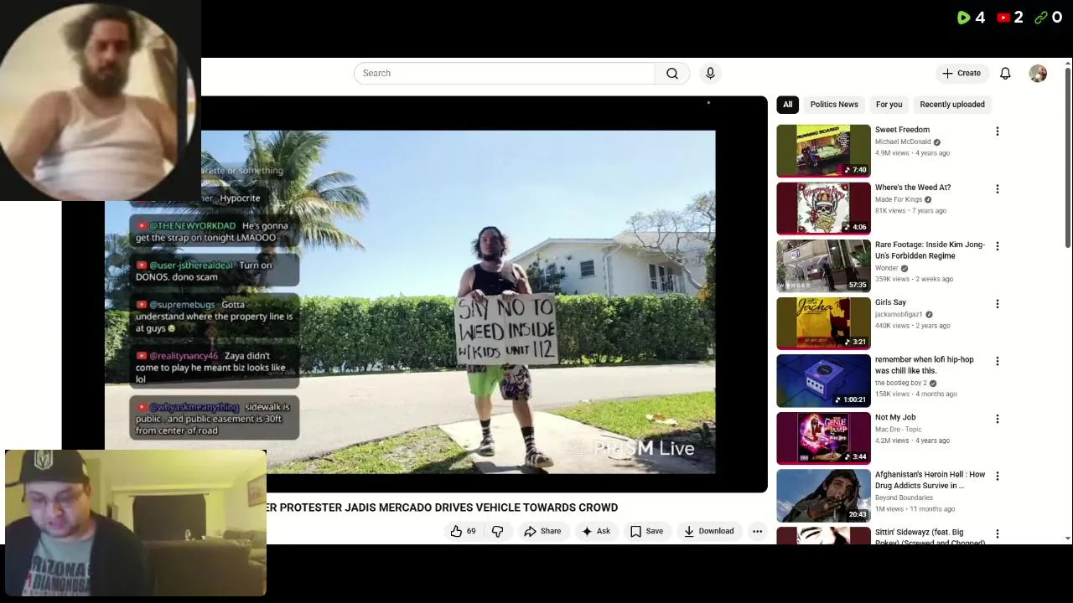Like the video with 69 likes
The height and width of the screenshot is (603, 1073).
tap(463, 531)
